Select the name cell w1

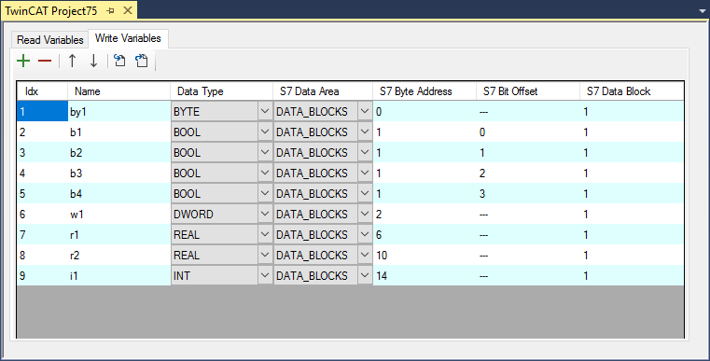coord(118,215)
